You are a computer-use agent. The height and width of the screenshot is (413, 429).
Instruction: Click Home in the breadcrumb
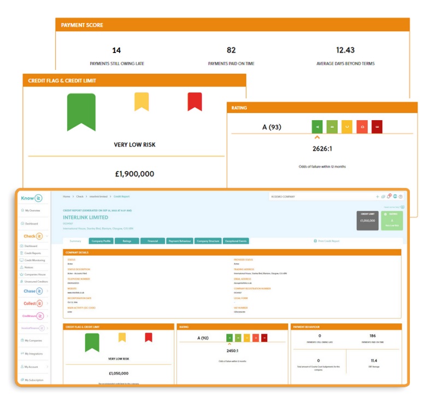[67, 196]
